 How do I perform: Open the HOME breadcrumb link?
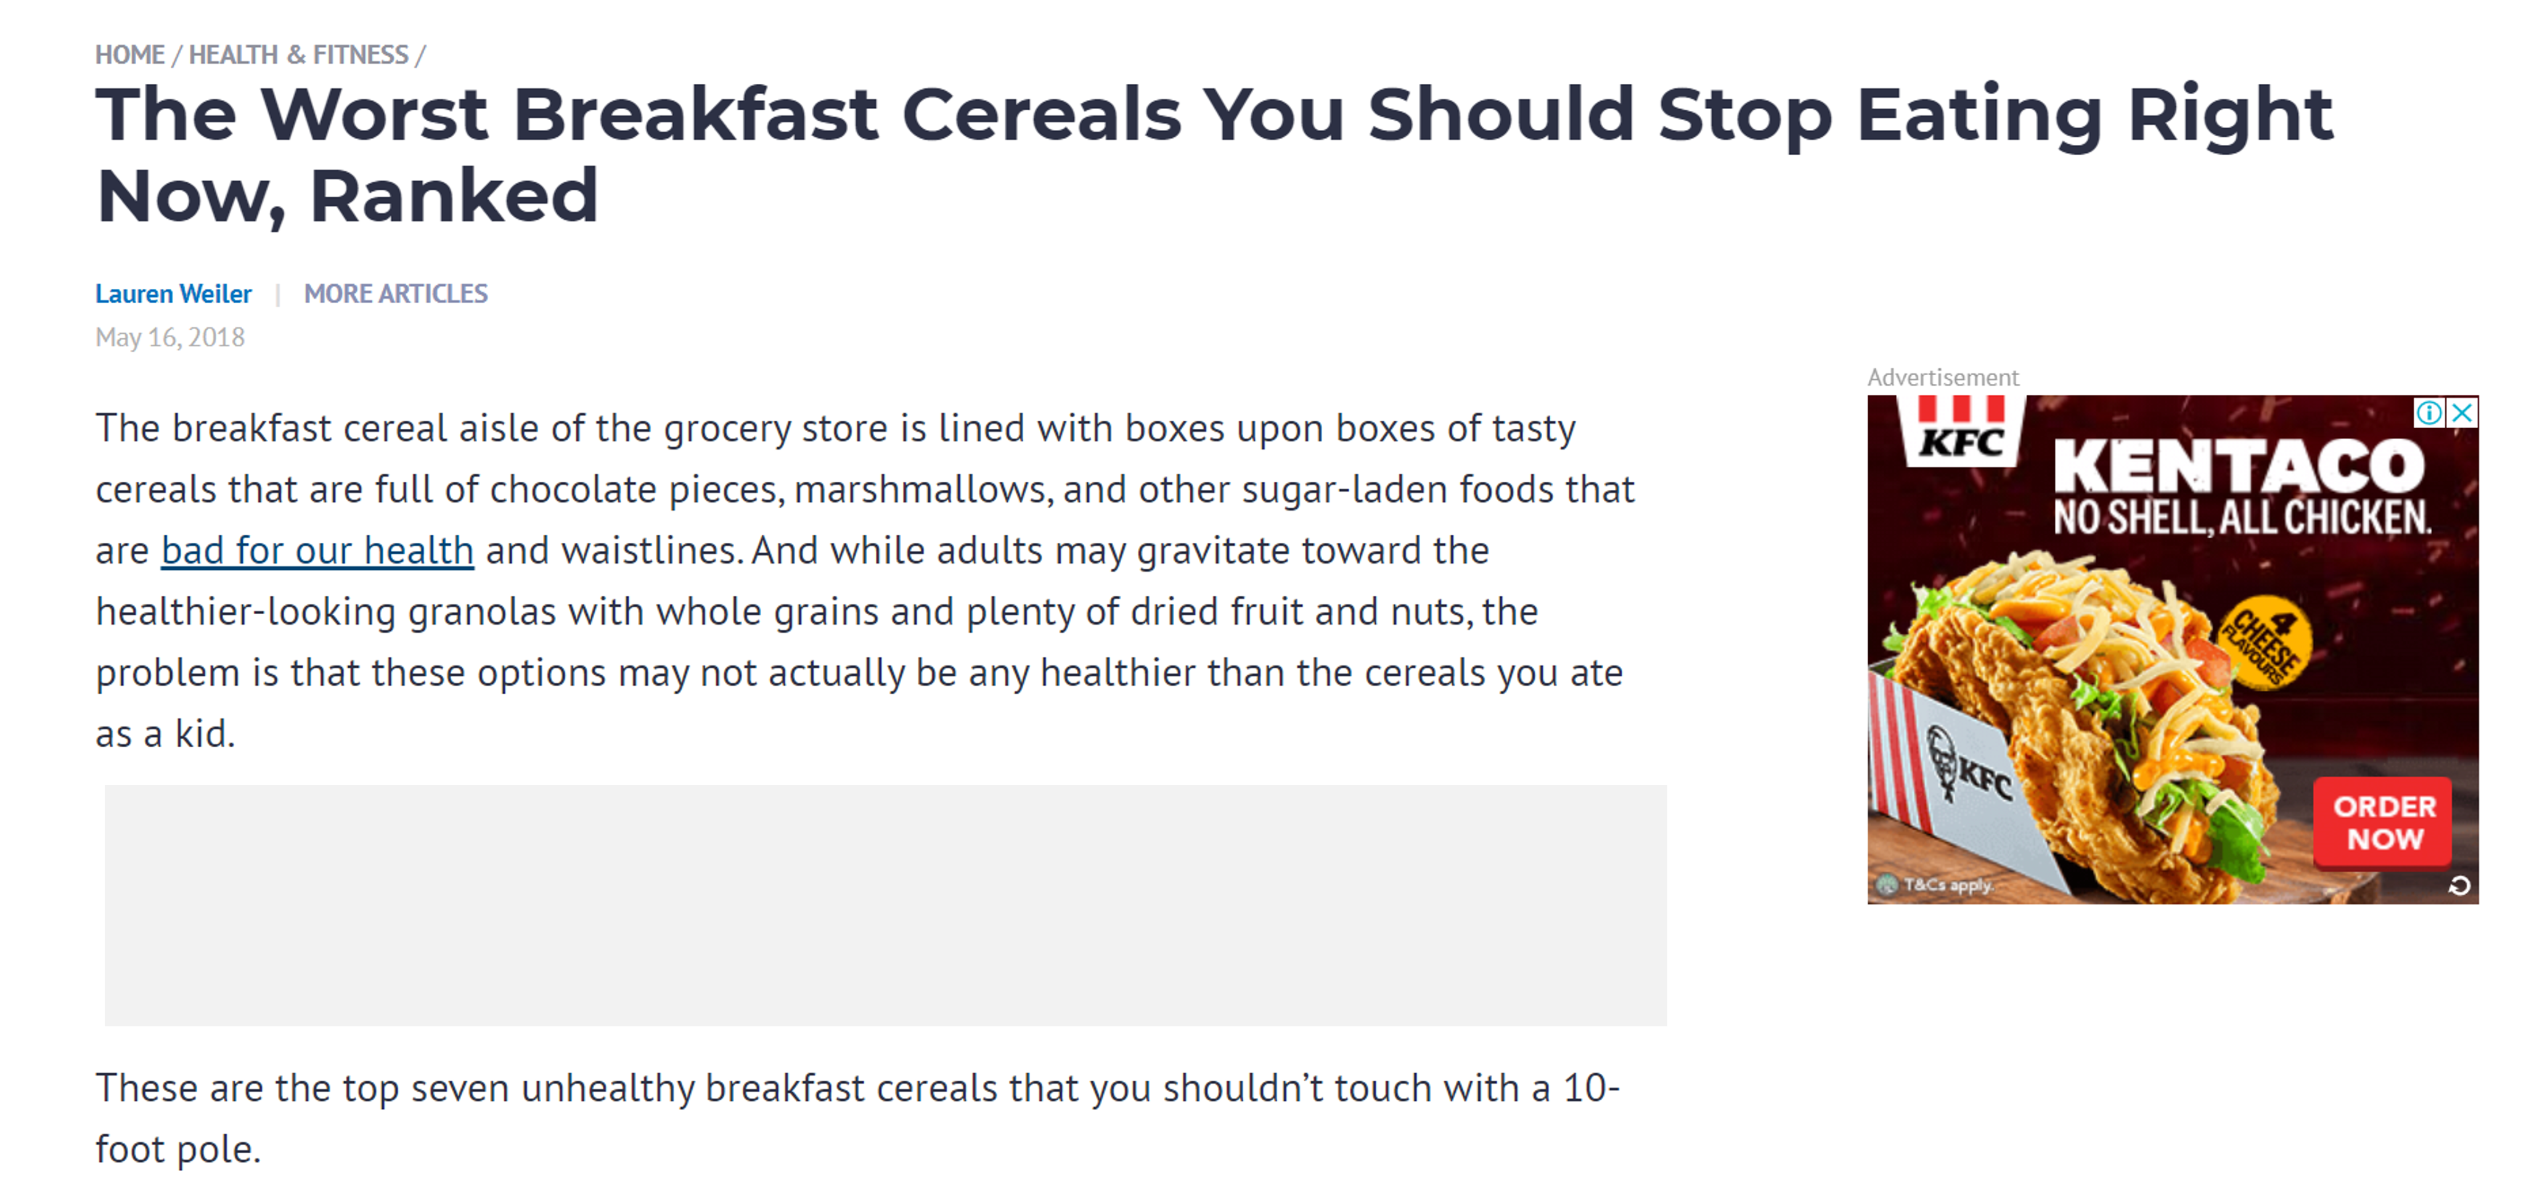129,55
